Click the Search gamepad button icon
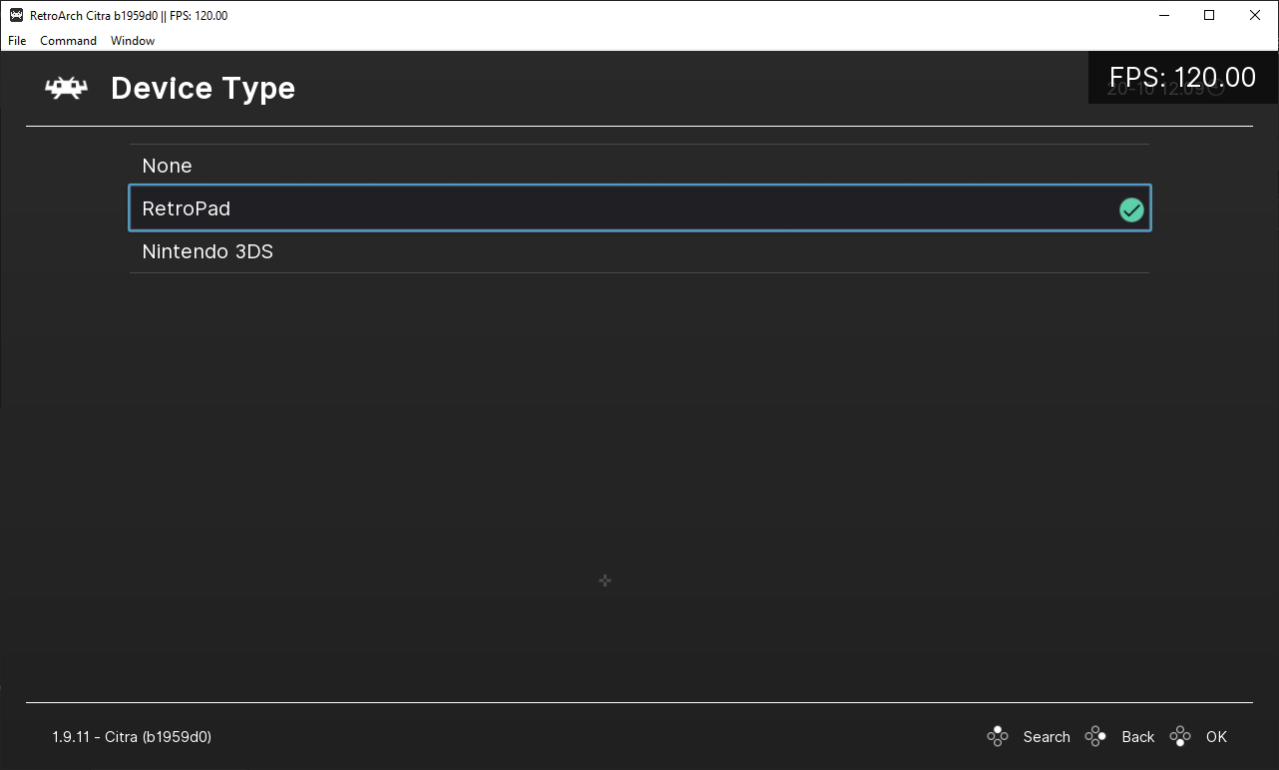Viewport: 1279px width, 770px height. pos(997,737)
